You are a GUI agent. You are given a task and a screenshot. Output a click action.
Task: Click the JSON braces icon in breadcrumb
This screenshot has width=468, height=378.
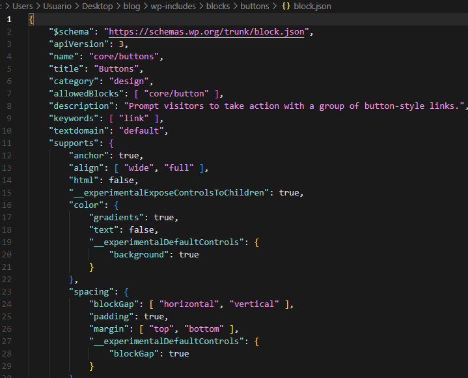(284, 6)
